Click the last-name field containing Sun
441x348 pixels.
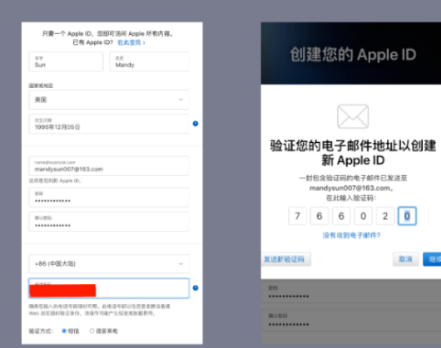66,61
